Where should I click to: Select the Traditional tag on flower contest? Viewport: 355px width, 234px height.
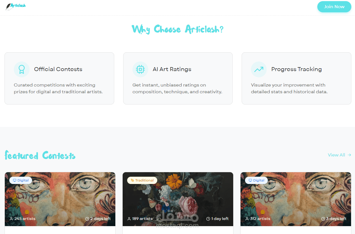[x=142, y=180]
